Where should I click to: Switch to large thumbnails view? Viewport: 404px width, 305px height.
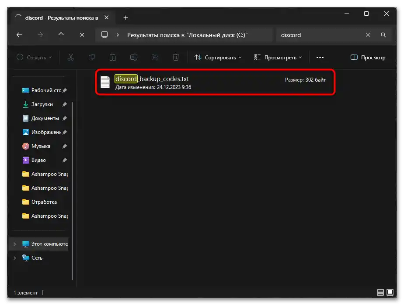point(390,292)
